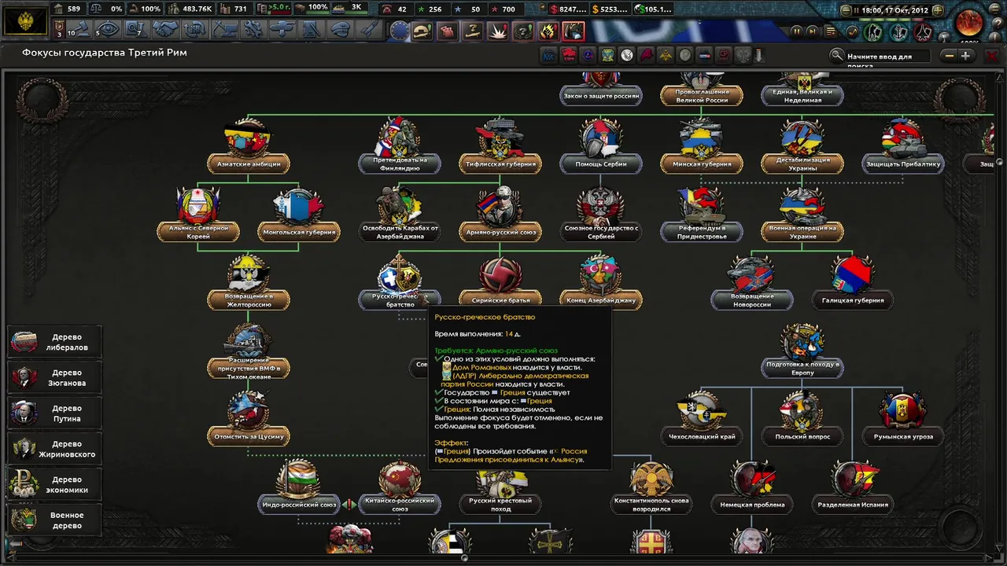Open the Intelligence eye icon

click(109, 30)
